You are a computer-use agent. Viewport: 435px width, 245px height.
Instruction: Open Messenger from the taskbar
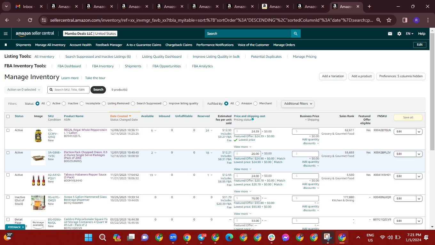click(286, 237)
